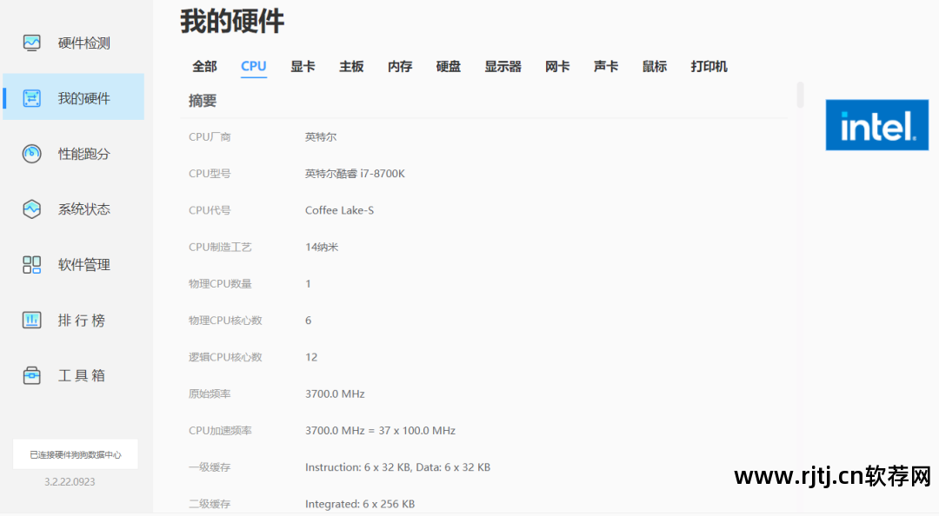This screenshot has height=516, width=939.
Task: Select the 声卡 tab
Action: pos(606,67)
